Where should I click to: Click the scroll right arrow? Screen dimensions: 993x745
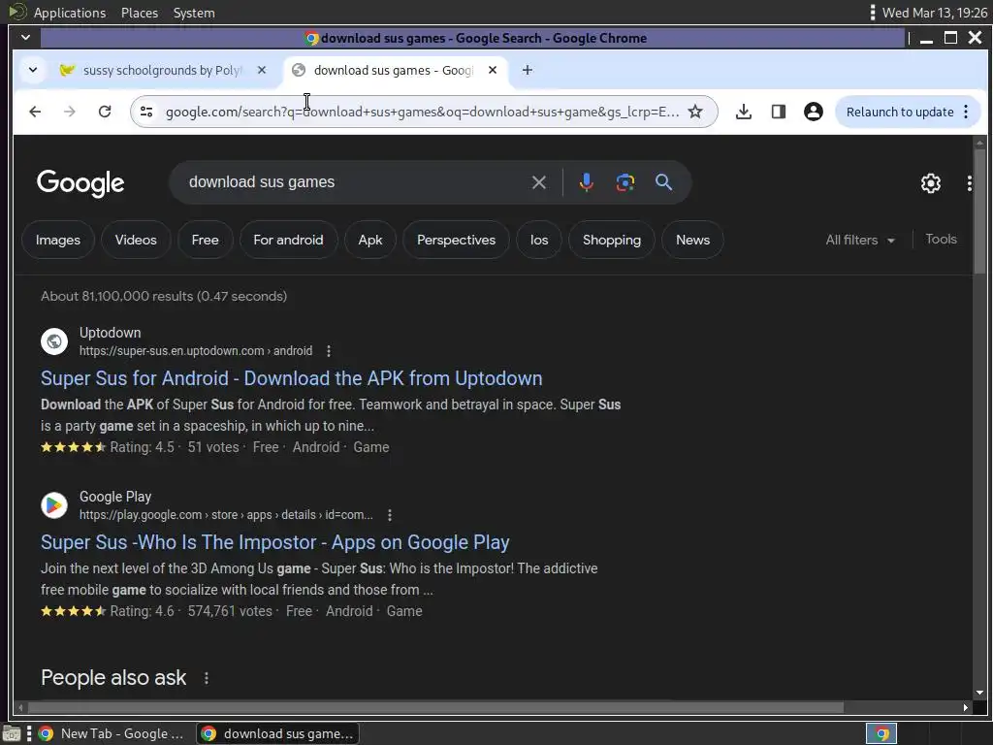pyautogui.click(x=965, y=707)
